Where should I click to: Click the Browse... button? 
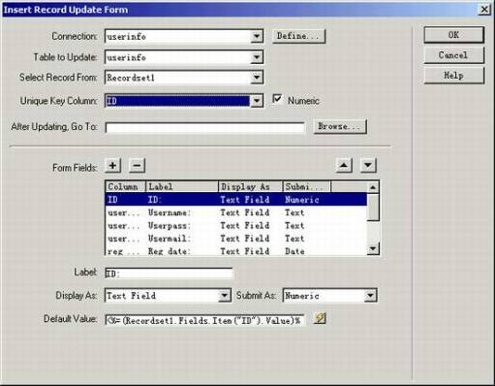[340, 126]
